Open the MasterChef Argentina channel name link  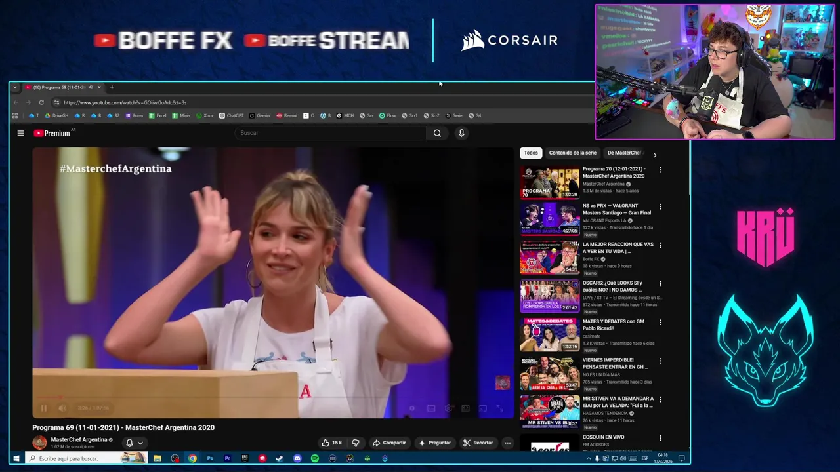click(x=79, y=439)
